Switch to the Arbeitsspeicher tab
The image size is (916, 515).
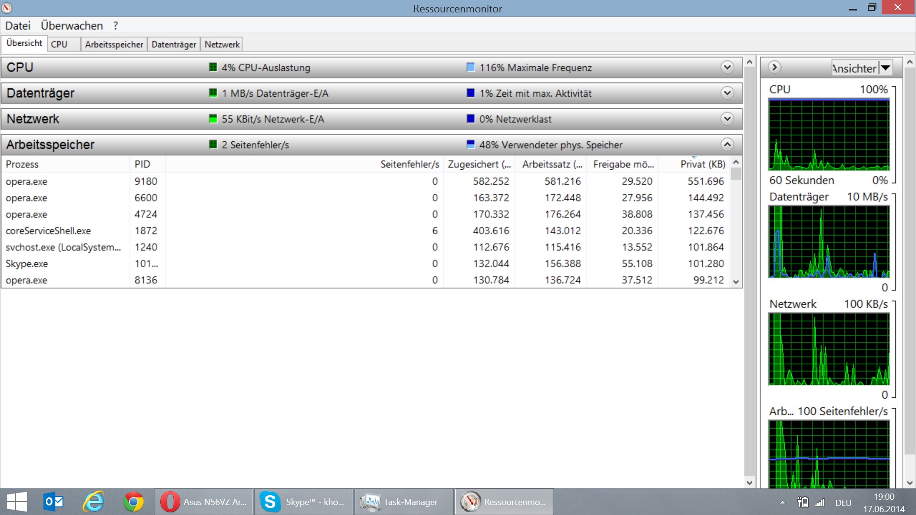(114, 44)
